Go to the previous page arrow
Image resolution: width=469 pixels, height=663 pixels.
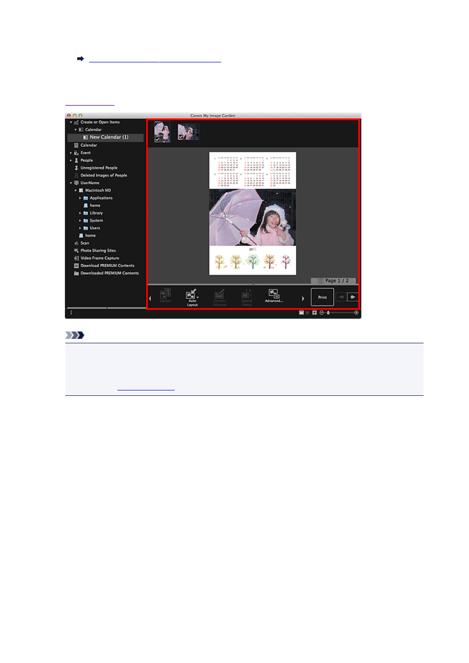(x=342, y=297)
